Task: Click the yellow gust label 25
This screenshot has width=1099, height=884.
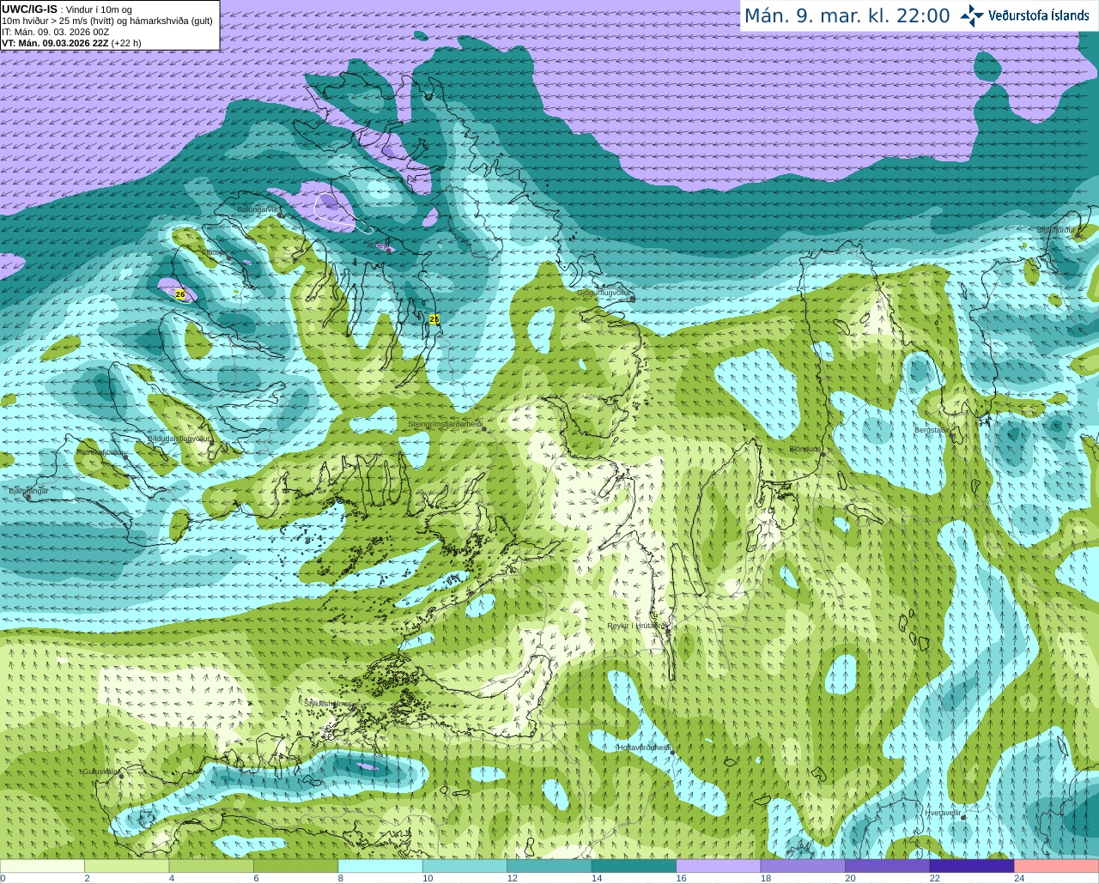Action: (434, 318)
